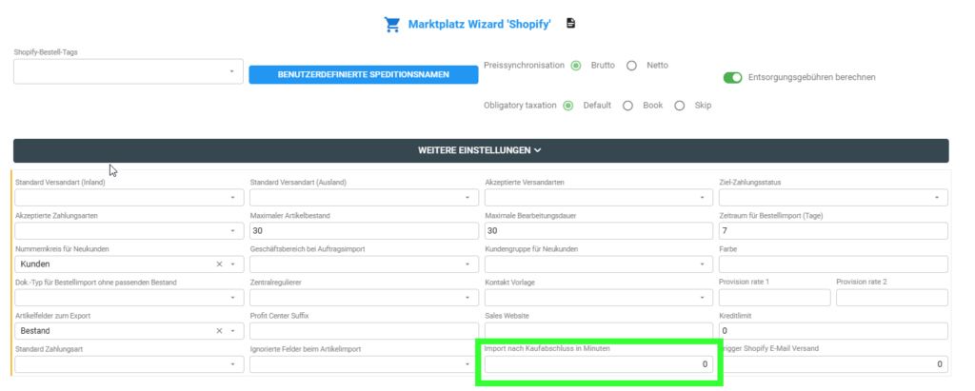Click the Farbe input field
Viewport: 975px width, 391px height.
pyautogui.click(x=833, y=264)
